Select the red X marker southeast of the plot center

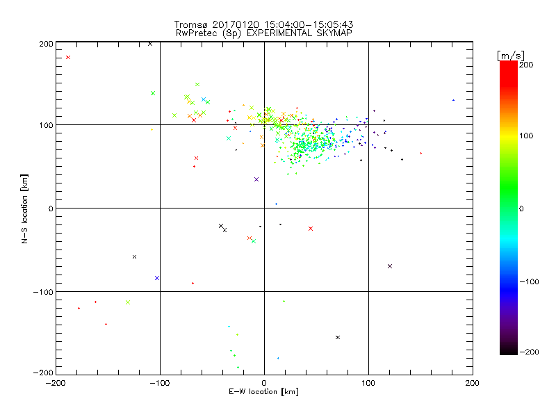click(x=311, y=229)
